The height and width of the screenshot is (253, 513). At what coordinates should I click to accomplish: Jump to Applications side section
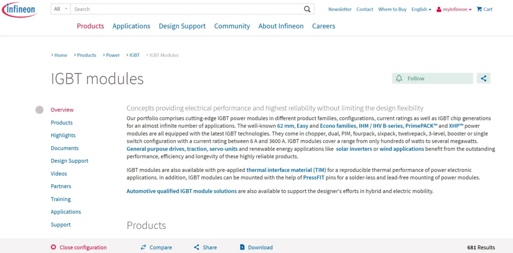tap(66, 212)
